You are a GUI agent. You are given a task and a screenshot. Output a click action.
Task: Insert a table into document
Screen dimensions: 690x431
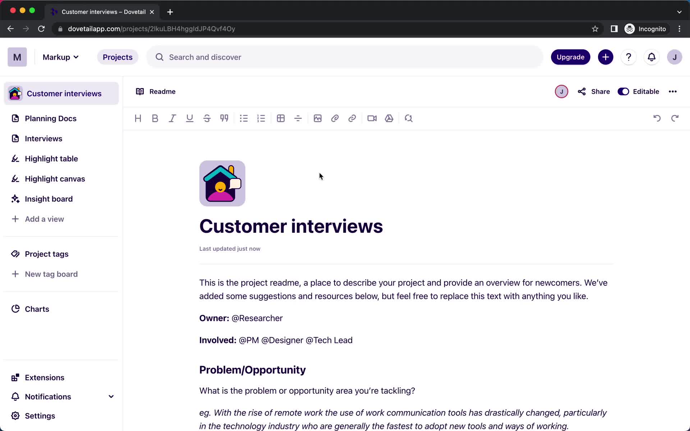click(x=281, y=118)
